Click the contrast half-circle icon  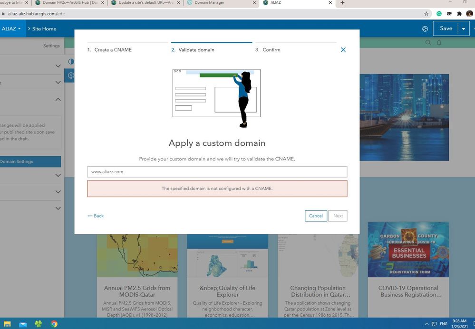coord(71,61)
